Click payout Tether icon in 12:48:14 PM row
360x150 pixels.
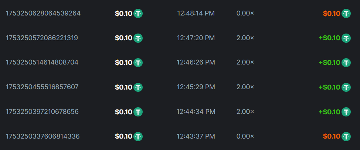346,14
